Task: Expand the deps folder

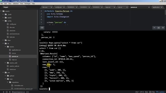Action: coord(3,40)
